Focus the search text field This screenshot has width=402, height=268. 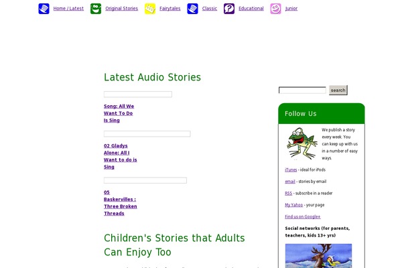click(302, 90)
